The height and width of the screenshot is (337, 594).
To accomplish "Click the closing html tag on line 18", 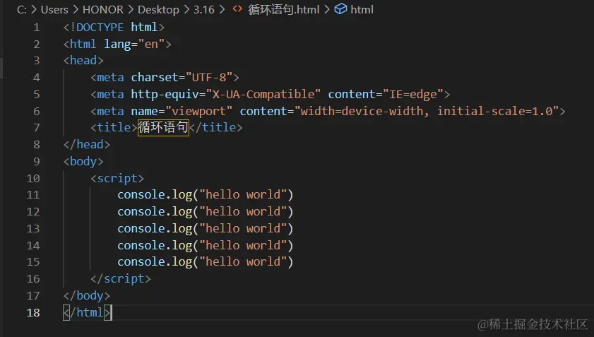I will 87,312.
